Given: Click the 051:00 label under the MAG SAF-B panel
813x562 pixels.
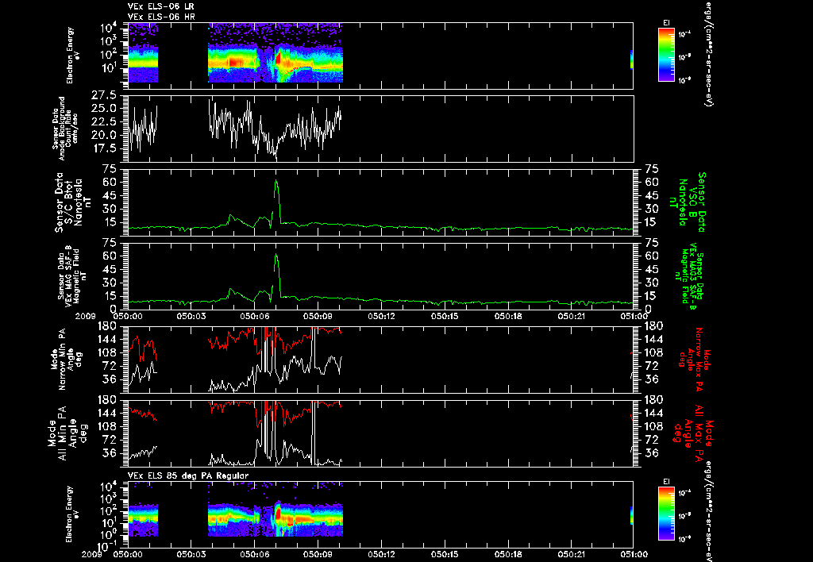Looking at the screenshot, I should coord(634,316).
